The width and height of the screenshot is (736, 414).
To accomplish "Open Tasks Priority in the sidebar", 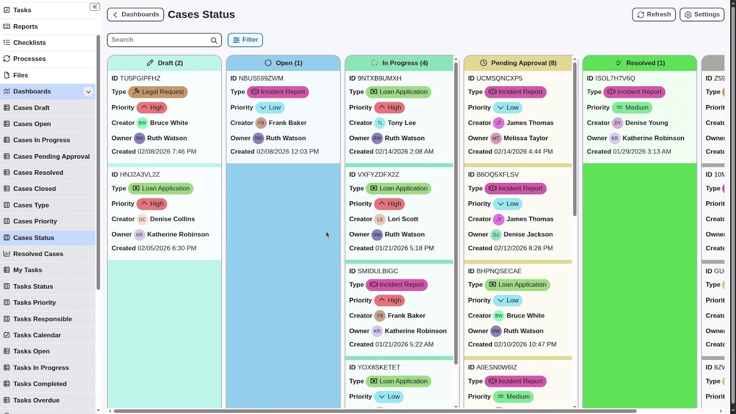I will [48, 302].
